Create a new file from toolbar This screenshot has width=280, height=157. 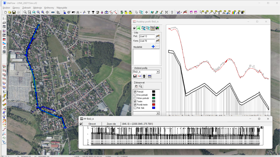tap(5, 12)
